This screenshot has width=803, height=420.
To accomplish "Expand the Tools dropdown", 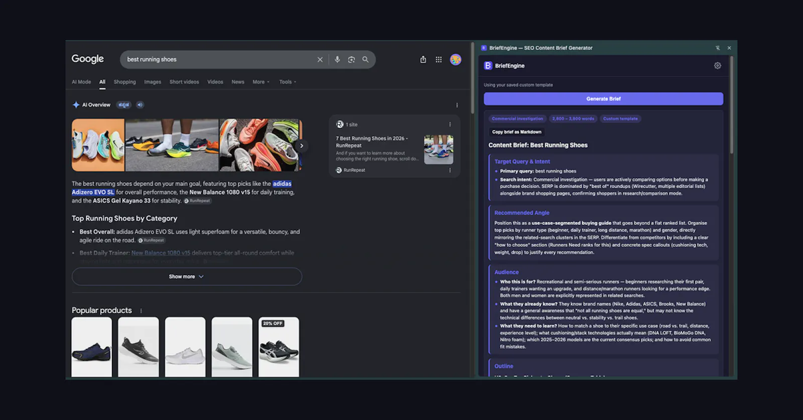I will click(x=288, y=82).
